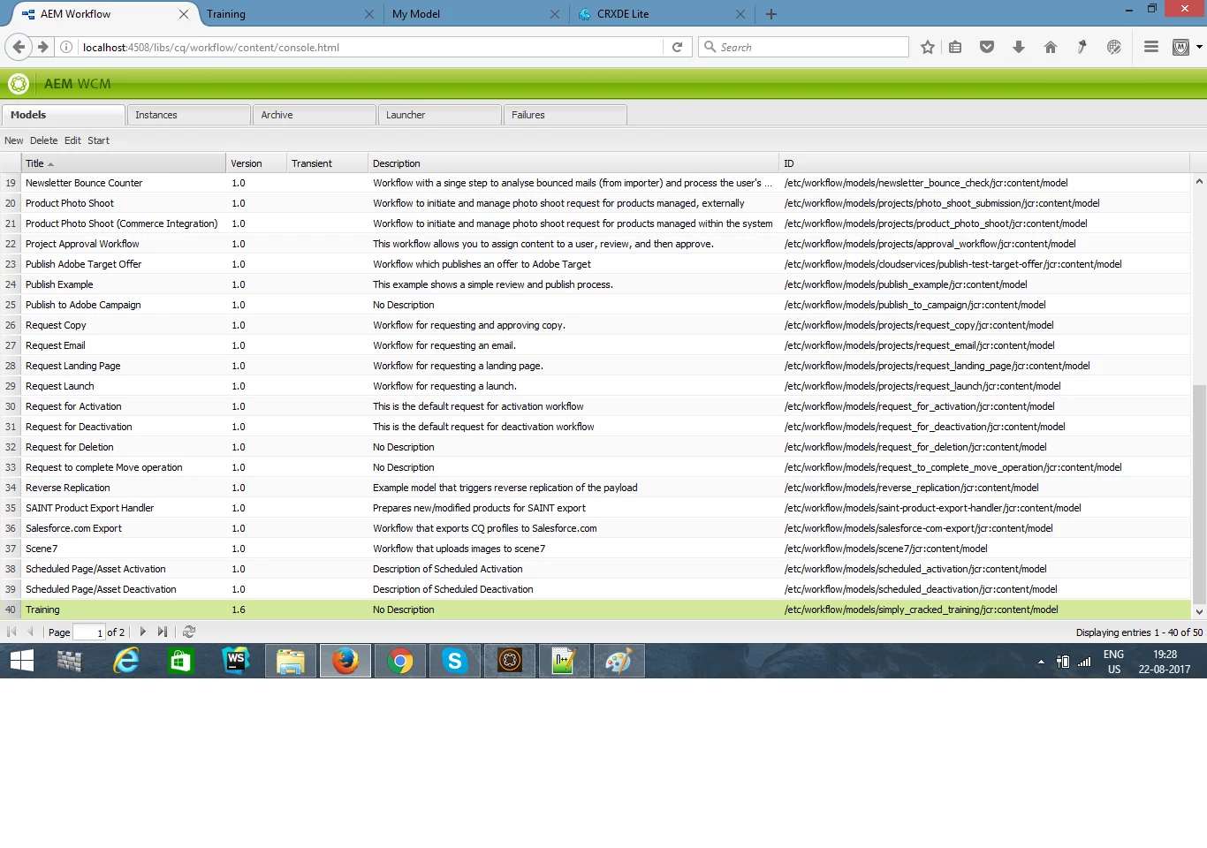Open the Firefox hamburger menu
The image size is (1207, 848).
[1150, 47]
